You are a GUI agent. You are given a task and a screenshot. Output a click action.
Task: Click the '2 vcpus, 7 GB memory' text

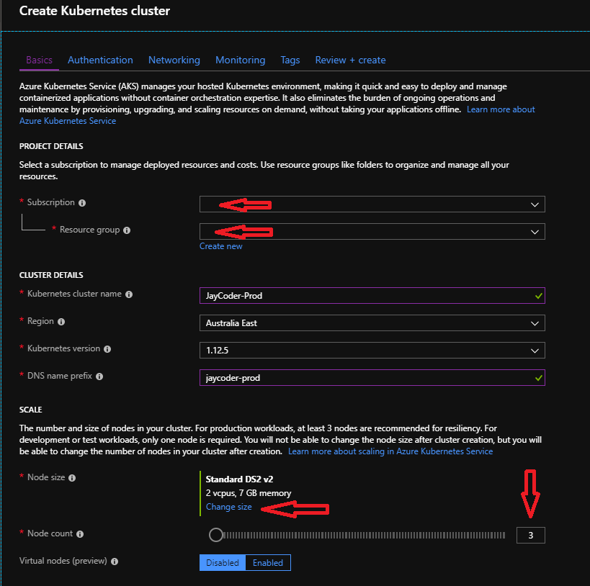[x=249, y=493]
